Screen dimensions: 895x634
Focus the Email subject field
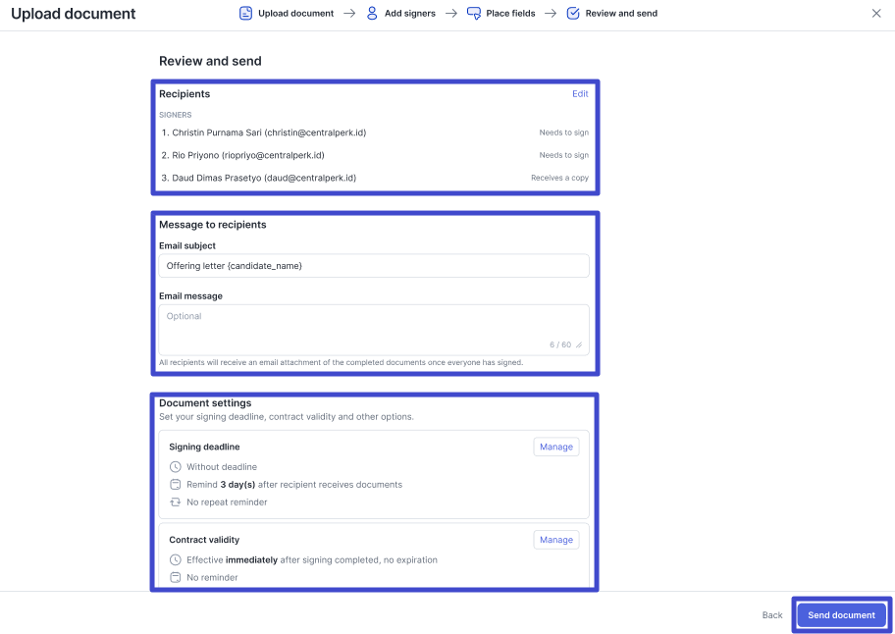coord(374,266)
